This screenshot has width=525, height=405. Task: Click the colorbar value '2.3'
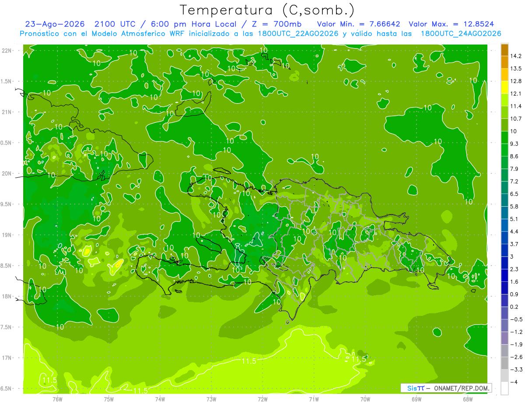(514, 269)
